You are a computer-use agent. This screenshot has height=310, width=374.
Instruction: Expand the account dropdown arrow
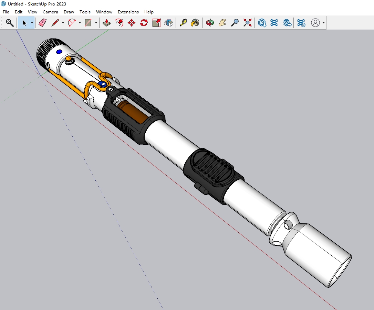(323, 23)
